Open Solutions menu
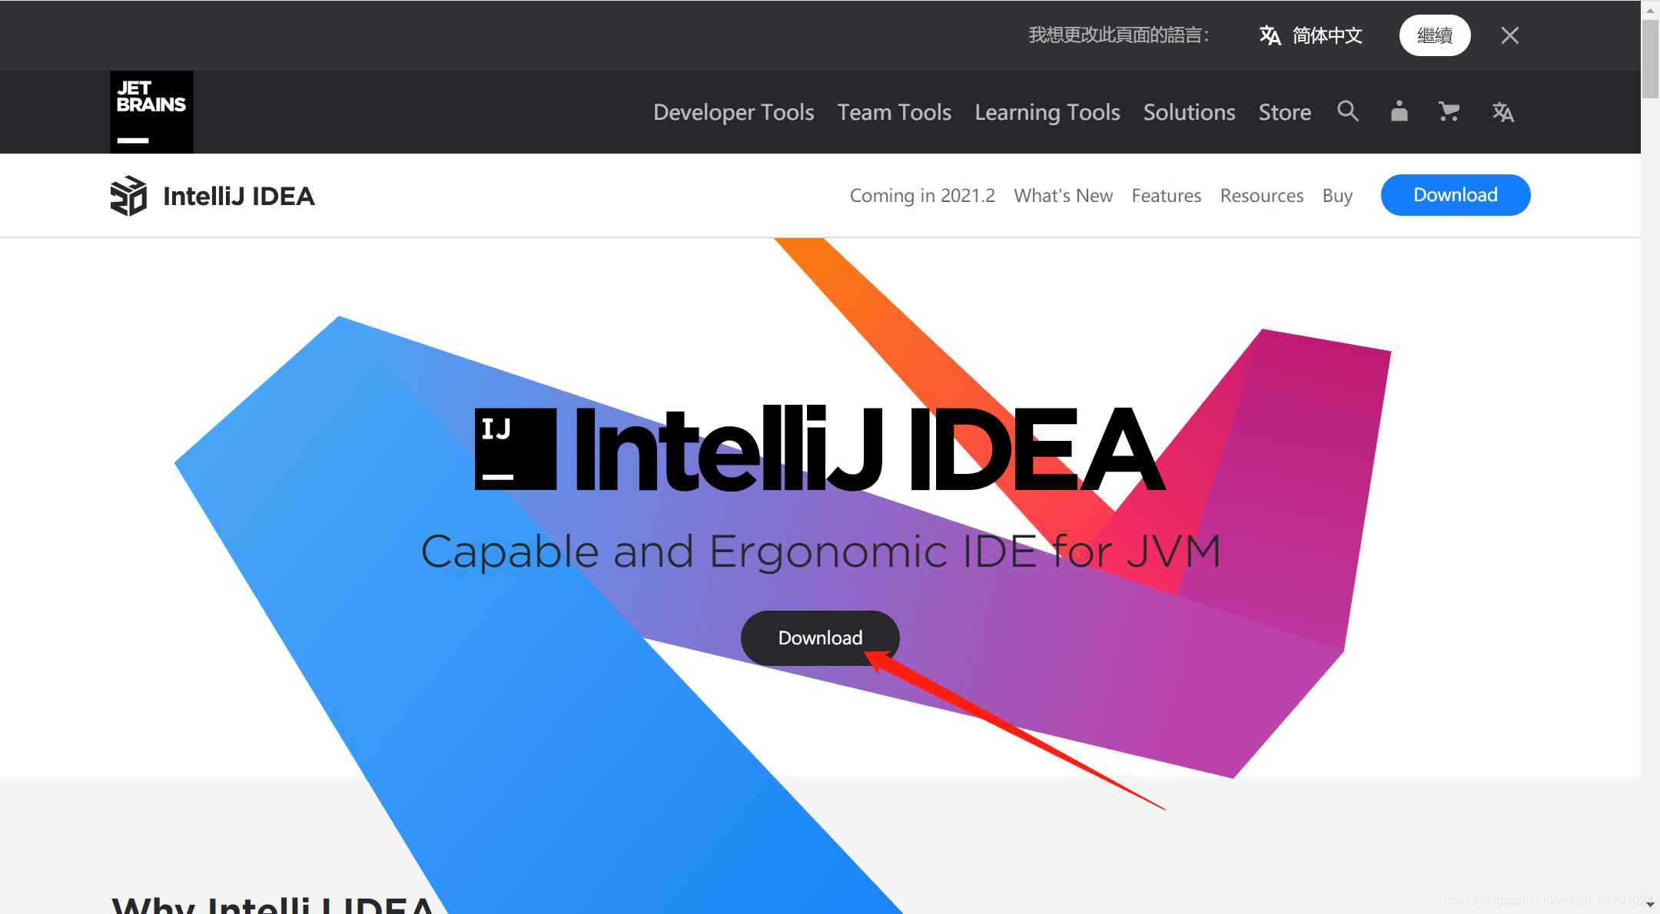 tap(1189, 112)
